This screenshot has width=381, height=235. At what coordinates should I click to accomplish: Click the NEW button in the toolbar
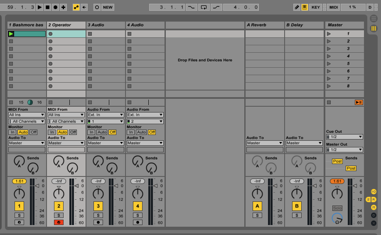click(108, 7)
